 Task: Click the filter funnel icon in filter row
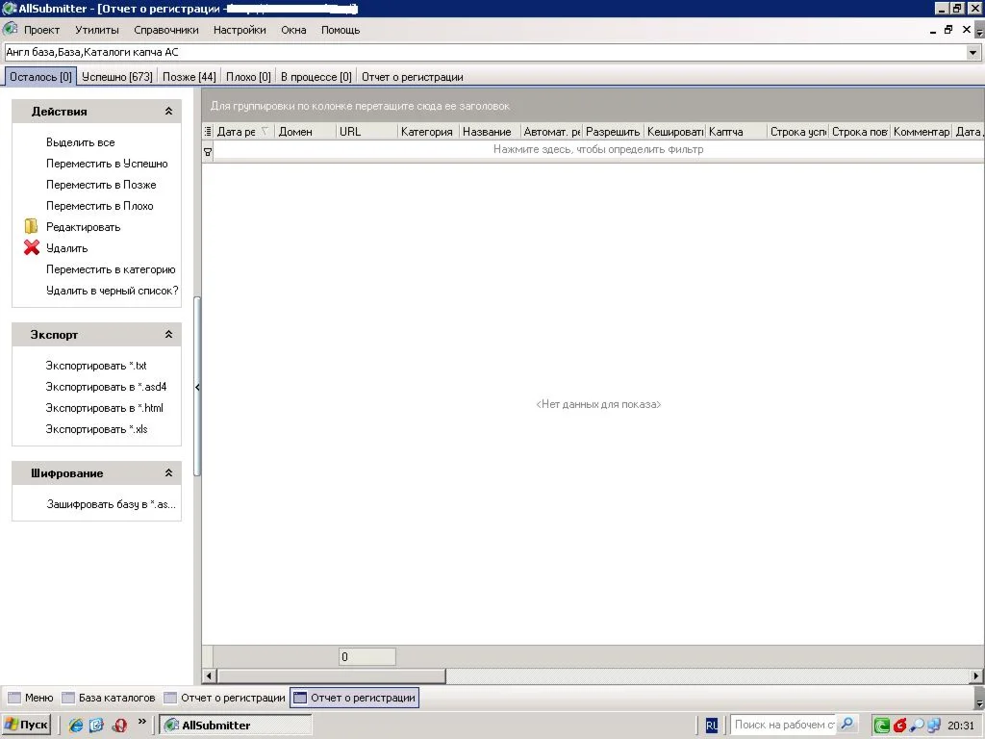pyautogui.click(x=208, y=151)
